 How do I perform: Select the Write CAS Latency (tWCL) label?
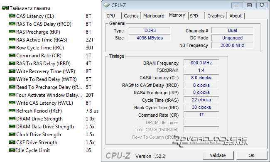pyautogui.click(x=44, y=103)
